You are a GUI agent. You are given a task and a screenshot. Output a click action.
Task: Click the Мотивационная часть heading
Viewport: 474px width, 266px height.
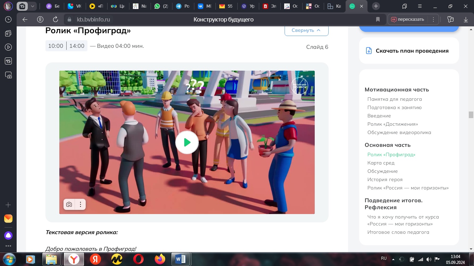coord(397,89)
